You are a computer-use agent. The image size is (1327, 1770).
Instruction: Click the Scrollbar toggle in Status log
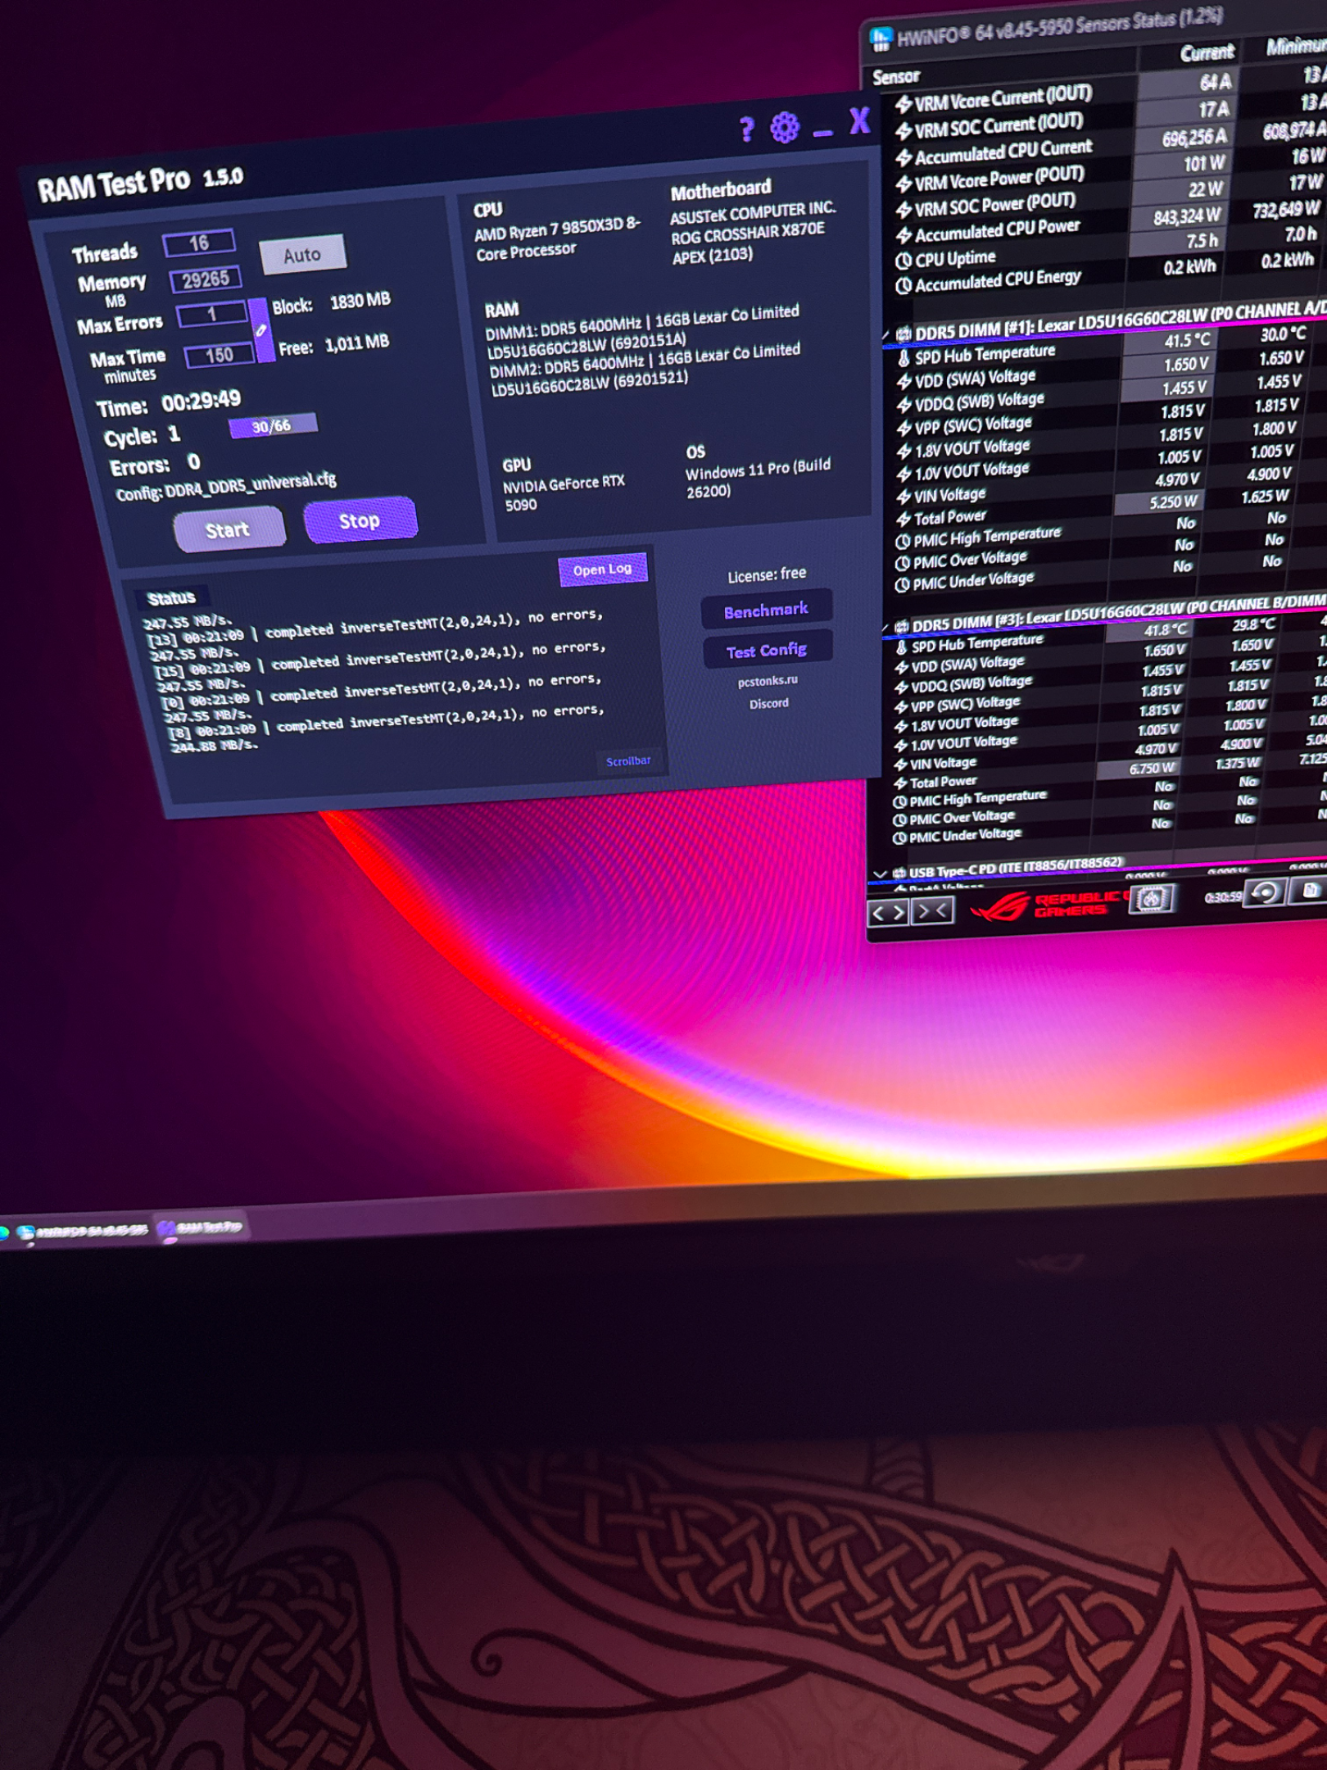(628, 761)
